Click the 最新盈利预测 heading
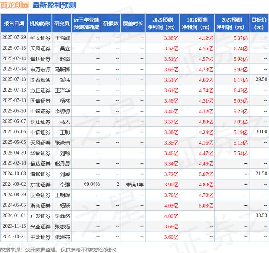Image resolution: width=269 pixels, height=253 pixels. (x=54, y=5)
